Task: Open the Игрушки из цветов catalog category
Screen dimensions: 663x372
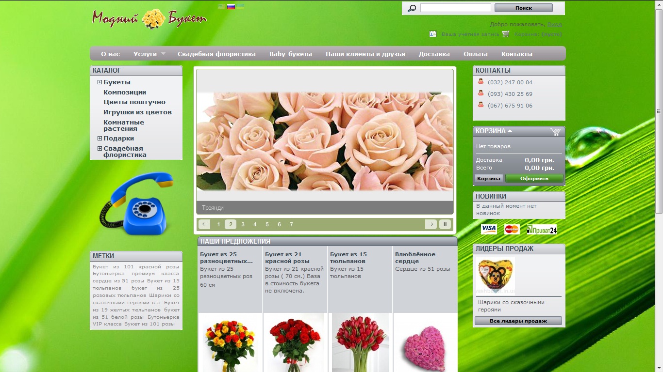Action: point(137,112)
